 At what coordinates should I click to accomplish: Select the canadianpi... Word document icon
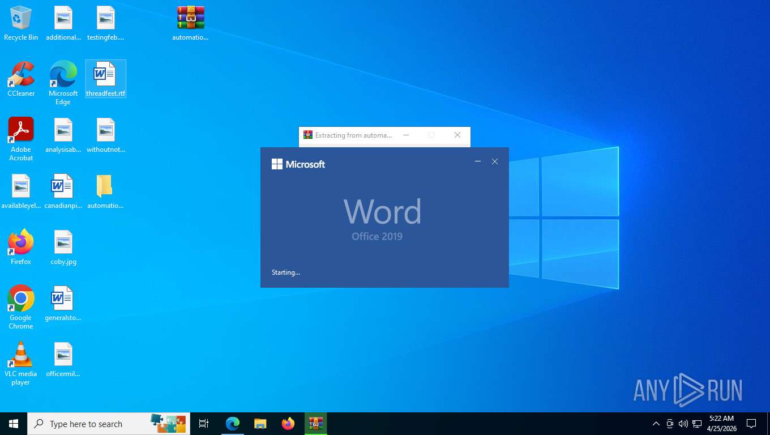(x=63, y=191)
